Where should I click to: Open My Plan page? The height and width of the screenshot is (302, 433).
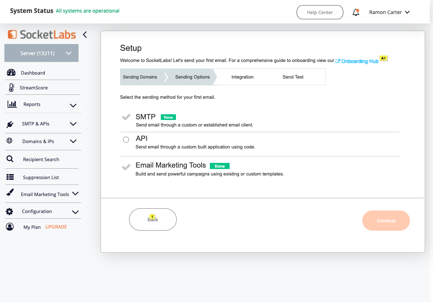[x=32, y=227]
